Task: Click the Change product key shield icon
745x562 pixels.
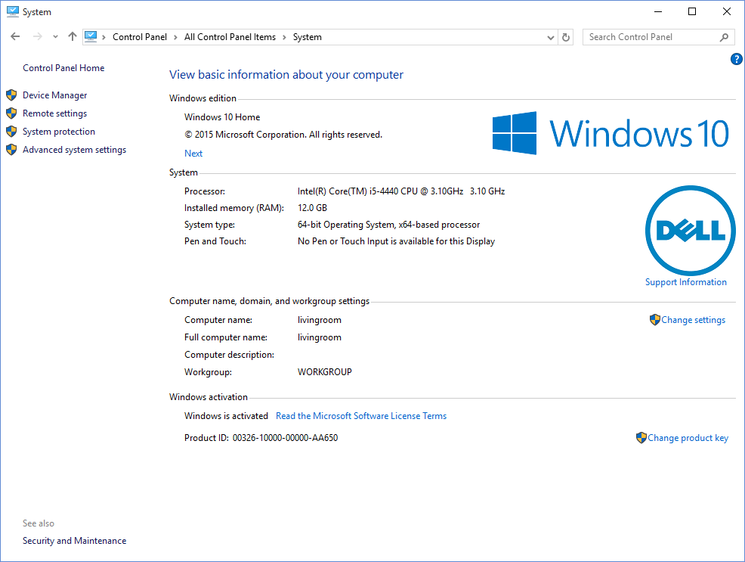Action: (641, 437)
